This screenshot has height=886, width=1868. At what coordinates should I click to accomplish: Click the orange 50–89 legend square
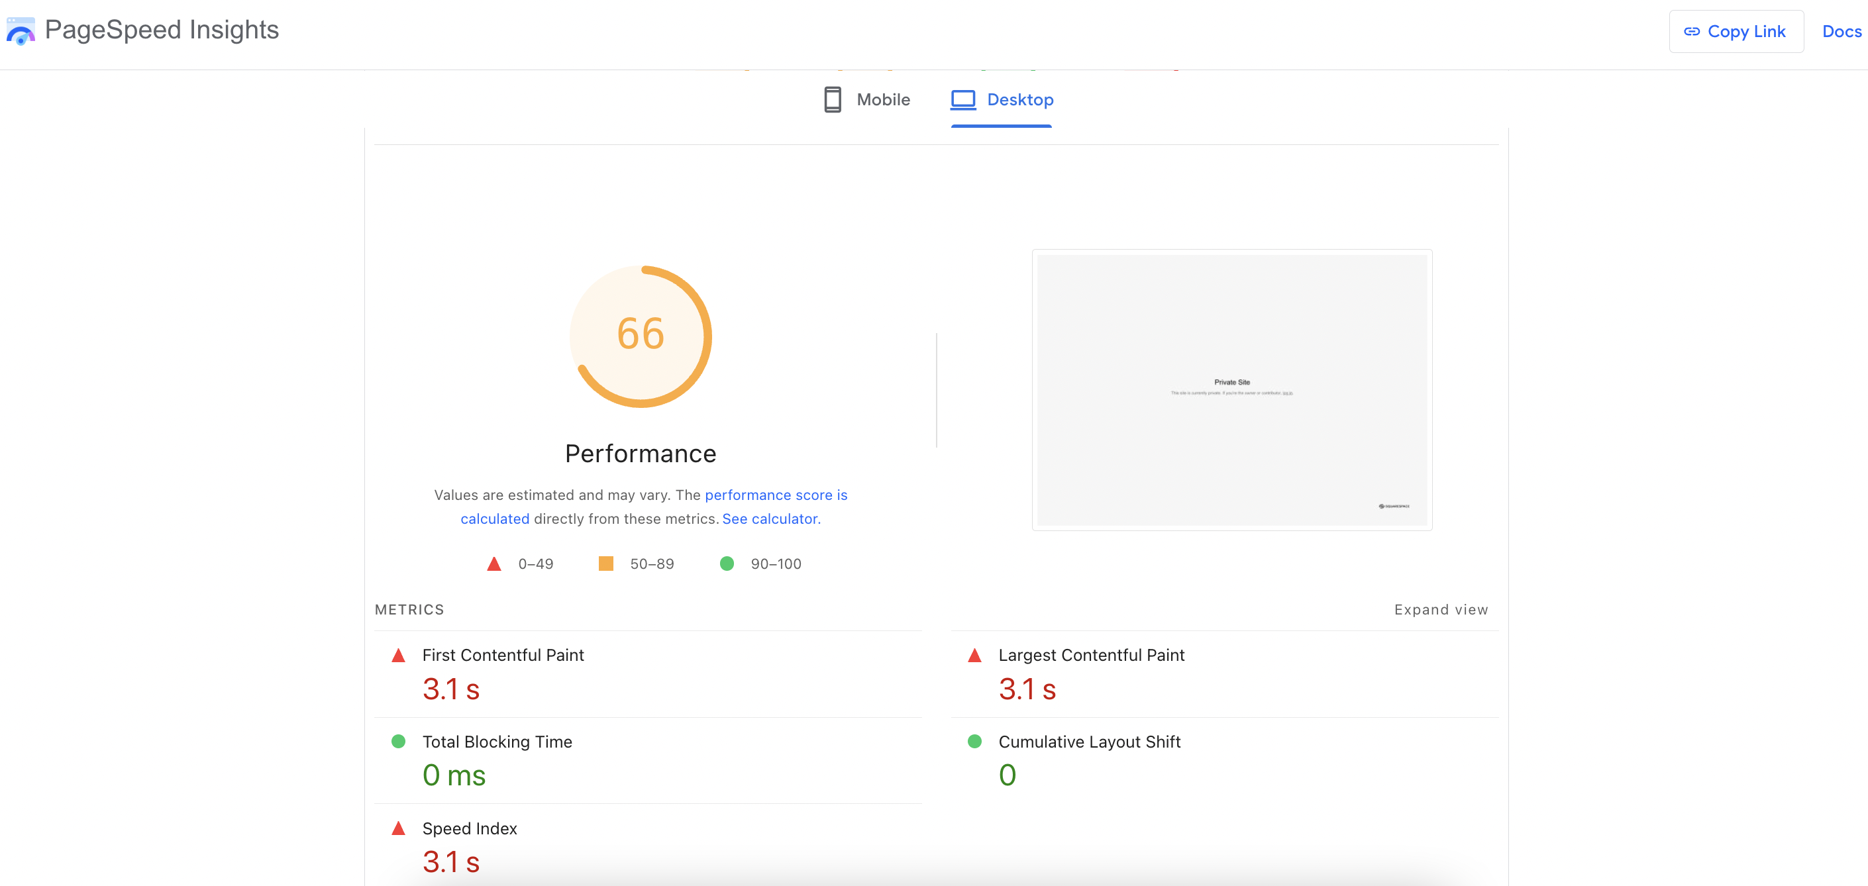605,564
